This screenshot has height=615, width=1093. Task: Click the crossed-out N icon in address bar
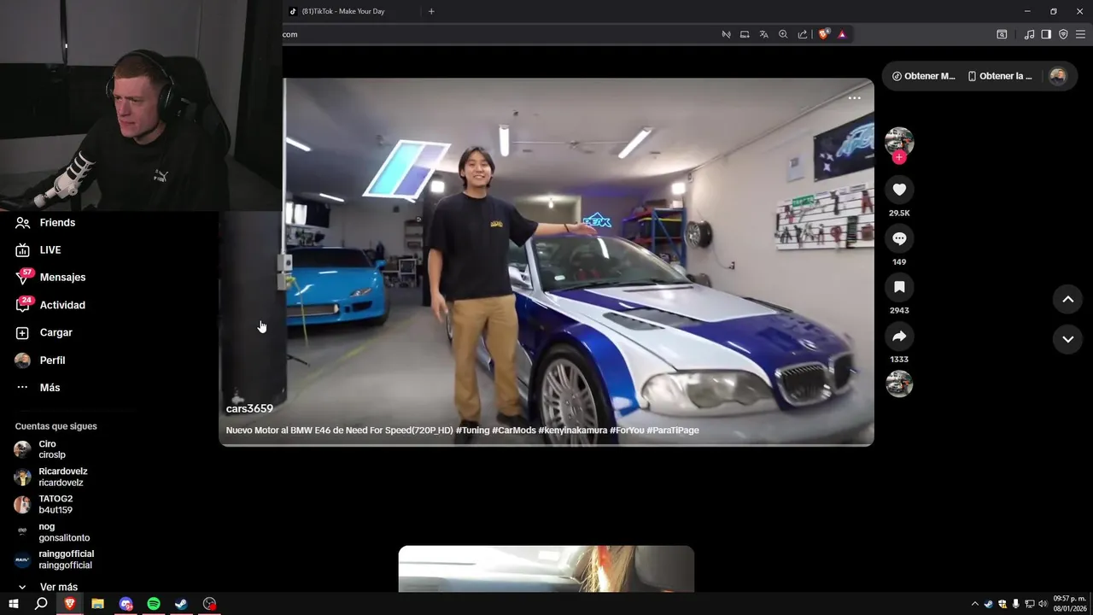click(726, 34)
